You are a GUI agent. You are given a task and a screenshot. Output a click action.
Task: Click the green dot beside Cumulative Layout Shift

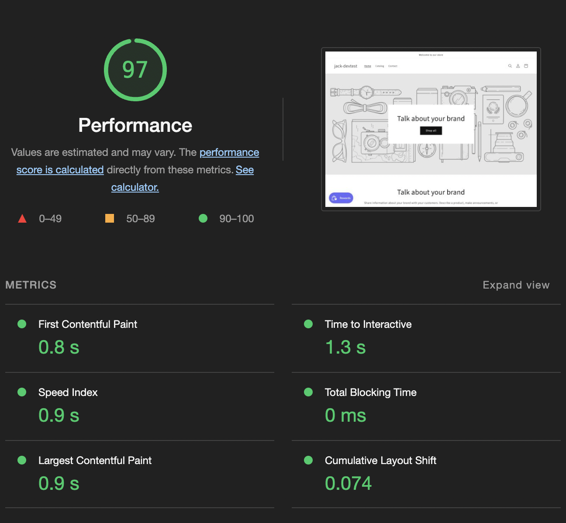pos(308,460)
